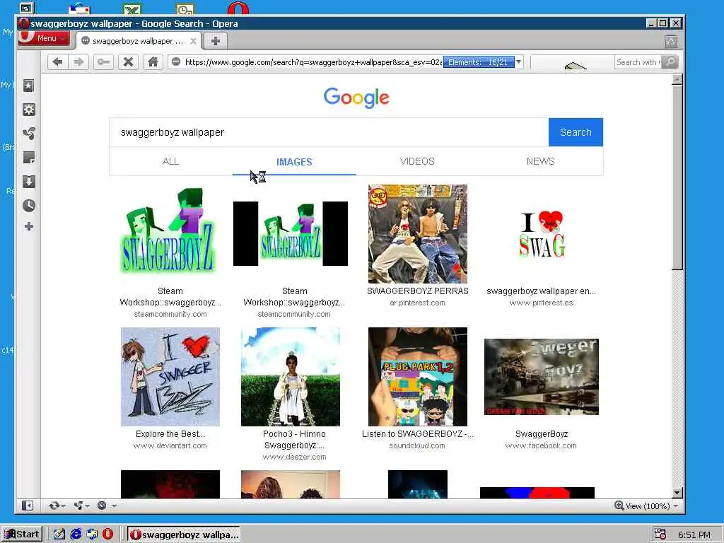724x543 pixels.
Task: Click the site info badge in address bar
Action: (176, 62)
